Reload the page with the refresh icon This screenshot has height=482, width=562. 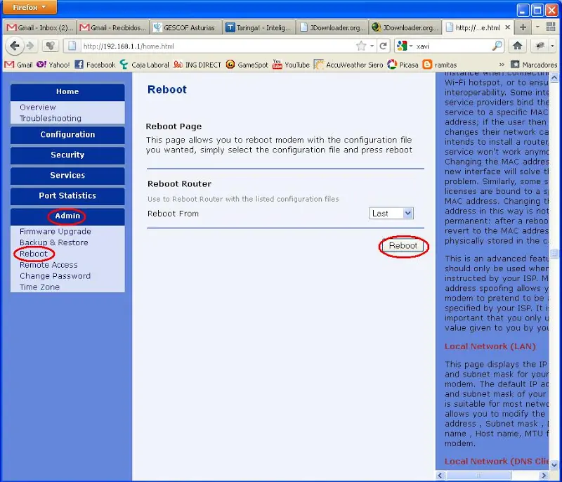(x=384, y=46)
